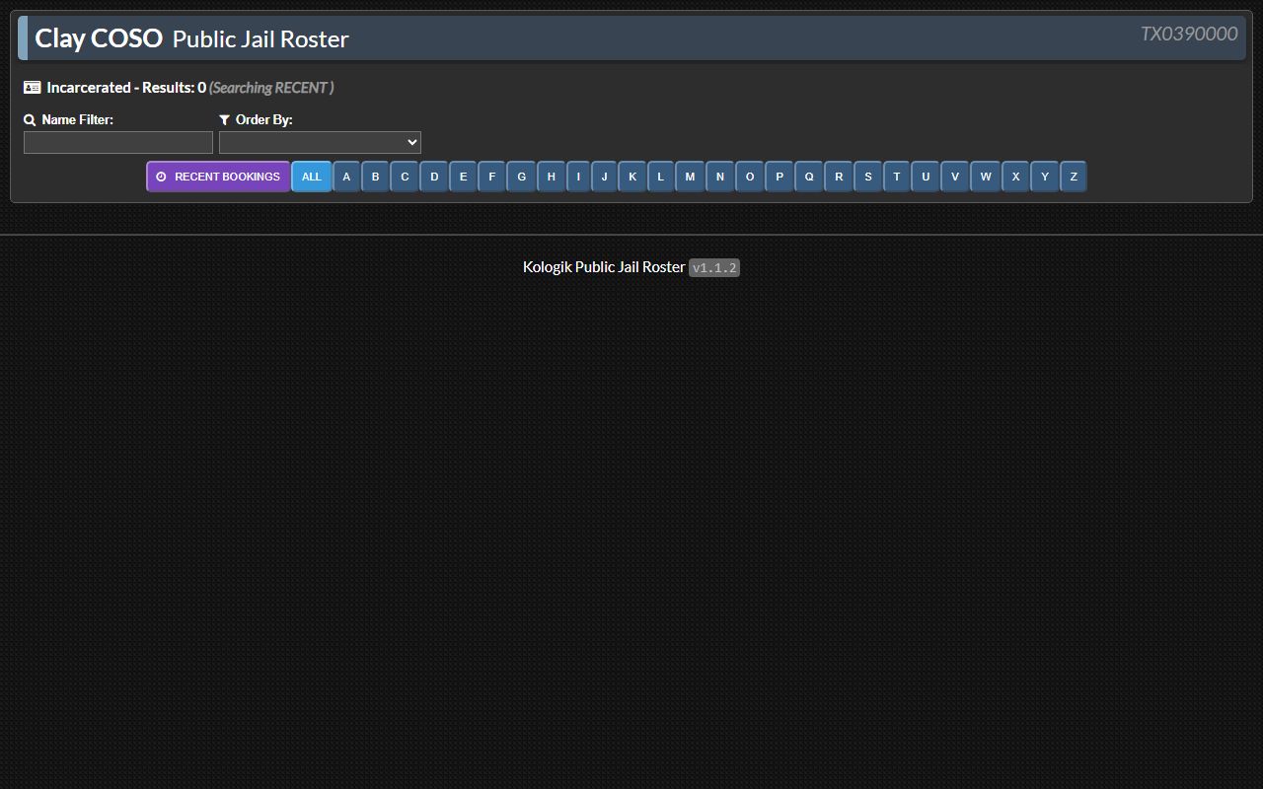Click the funnel icon by Order By

click(x=225, y=120)
